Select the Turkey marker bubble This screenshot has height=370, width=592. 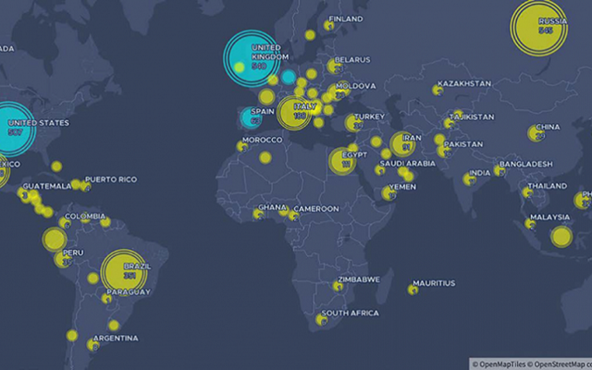[352, 122]
